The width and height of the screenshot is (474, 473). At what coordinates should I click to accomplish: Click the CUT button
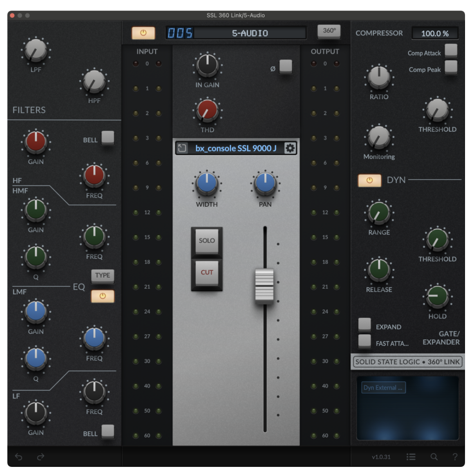tap(207, 273)
